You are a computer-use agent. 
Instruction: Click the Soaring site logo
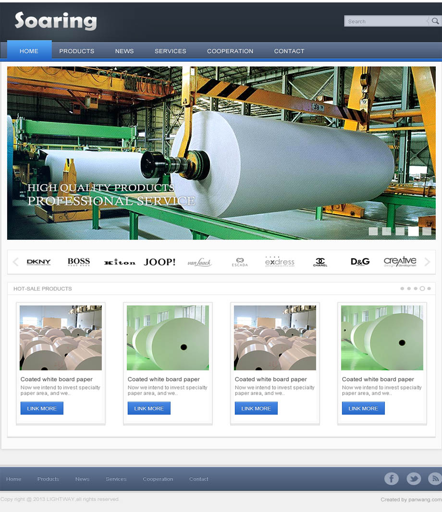[56, 21]
